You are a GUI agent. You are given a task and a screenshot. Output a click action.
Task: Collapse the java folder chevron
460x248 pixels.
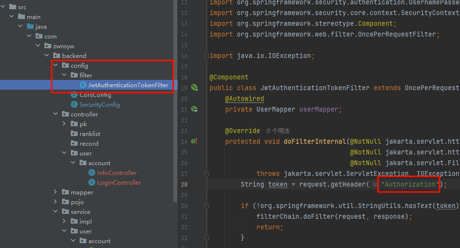(21, 26)
